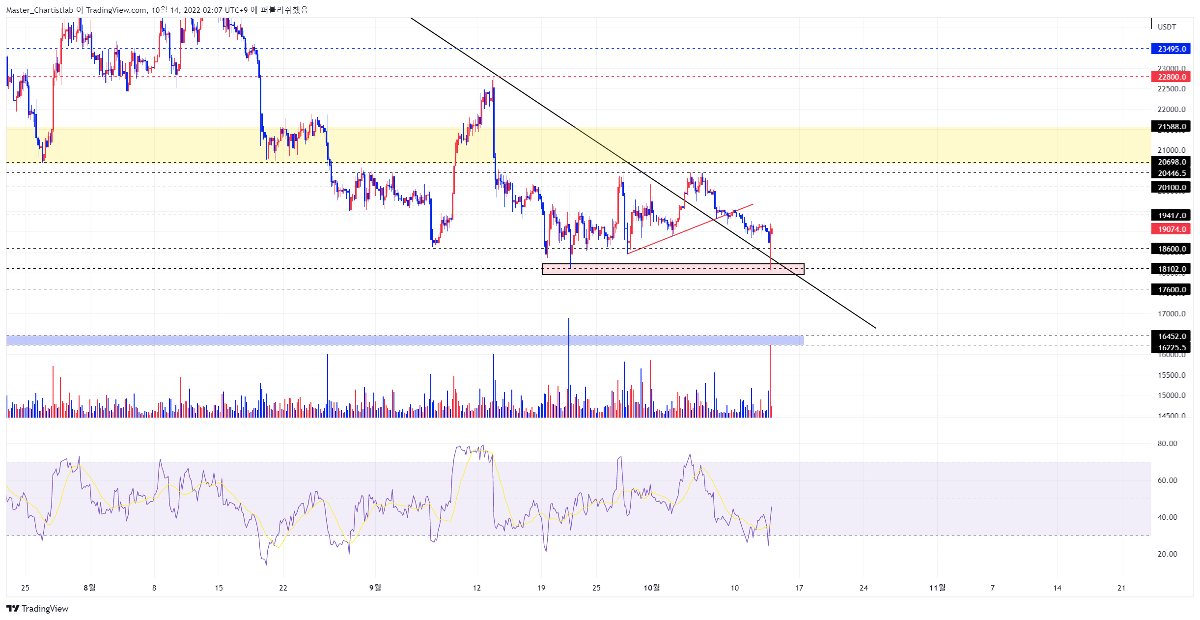1200x620 pixels.
Task: Click the 21588.0 price label
Action: tap(1171, 126)
